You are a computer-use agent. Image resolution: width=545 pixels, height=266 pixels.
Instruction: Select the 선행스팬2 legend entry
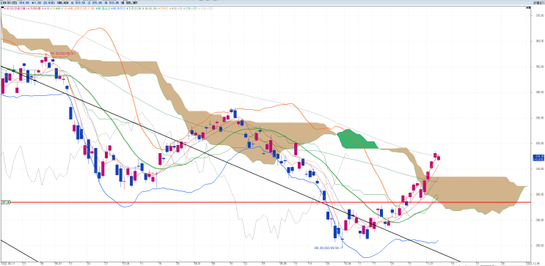pyautogui.click(x=206, y=8)
